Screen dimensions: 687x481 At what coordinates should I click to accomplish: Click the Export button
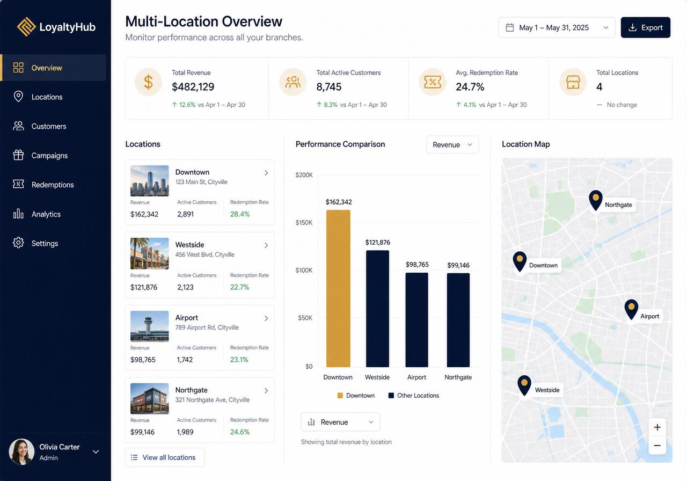tap(646, 27)
